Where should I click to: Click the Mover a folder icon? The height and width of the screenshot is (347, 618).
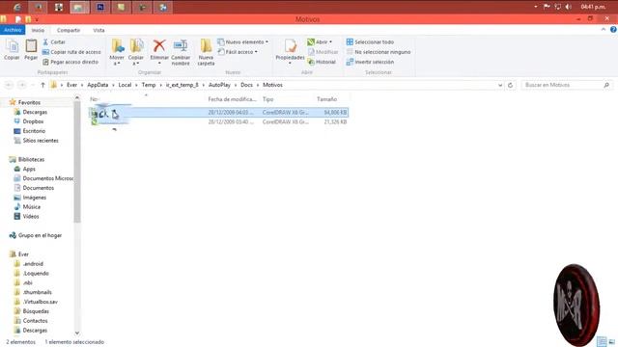click(x=117, y=45)
